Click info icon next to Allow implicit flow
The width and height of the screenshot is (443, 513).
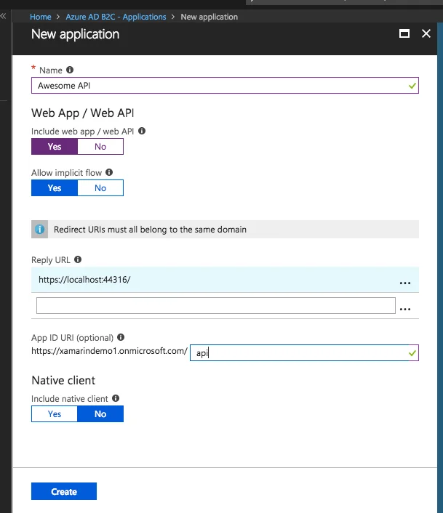click(x=109, y=172)
